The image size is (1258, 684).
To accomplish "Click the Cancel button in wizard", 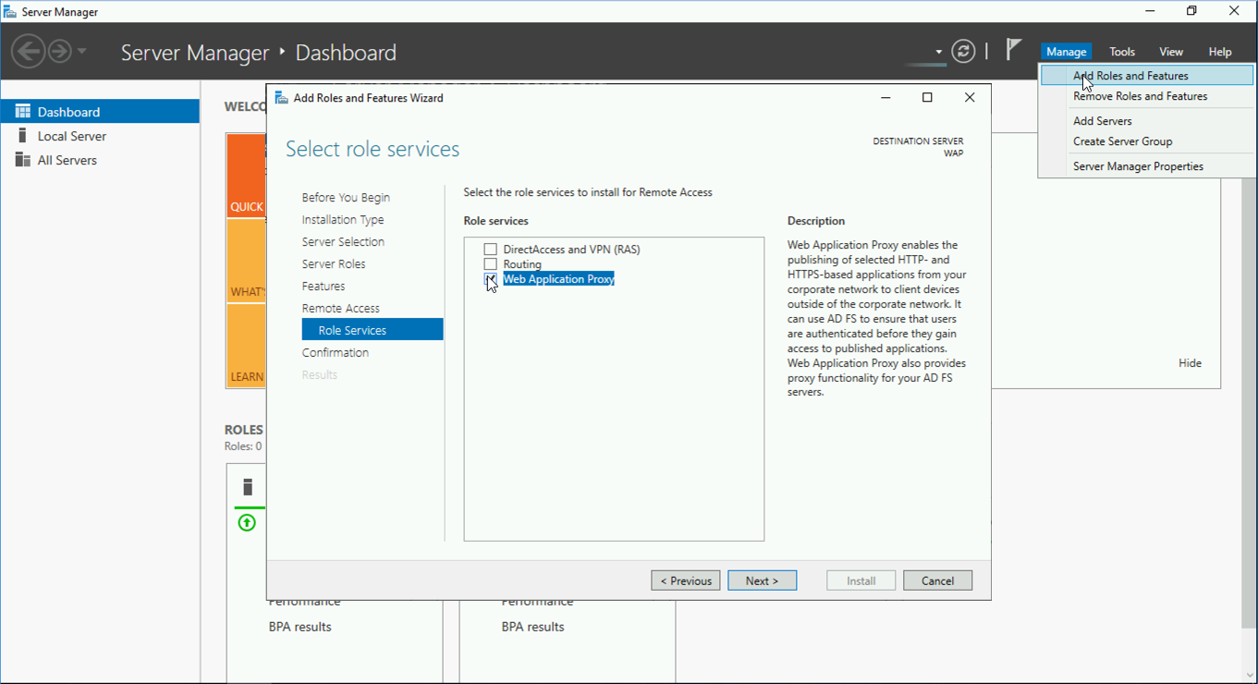I will tap(937, 580).
